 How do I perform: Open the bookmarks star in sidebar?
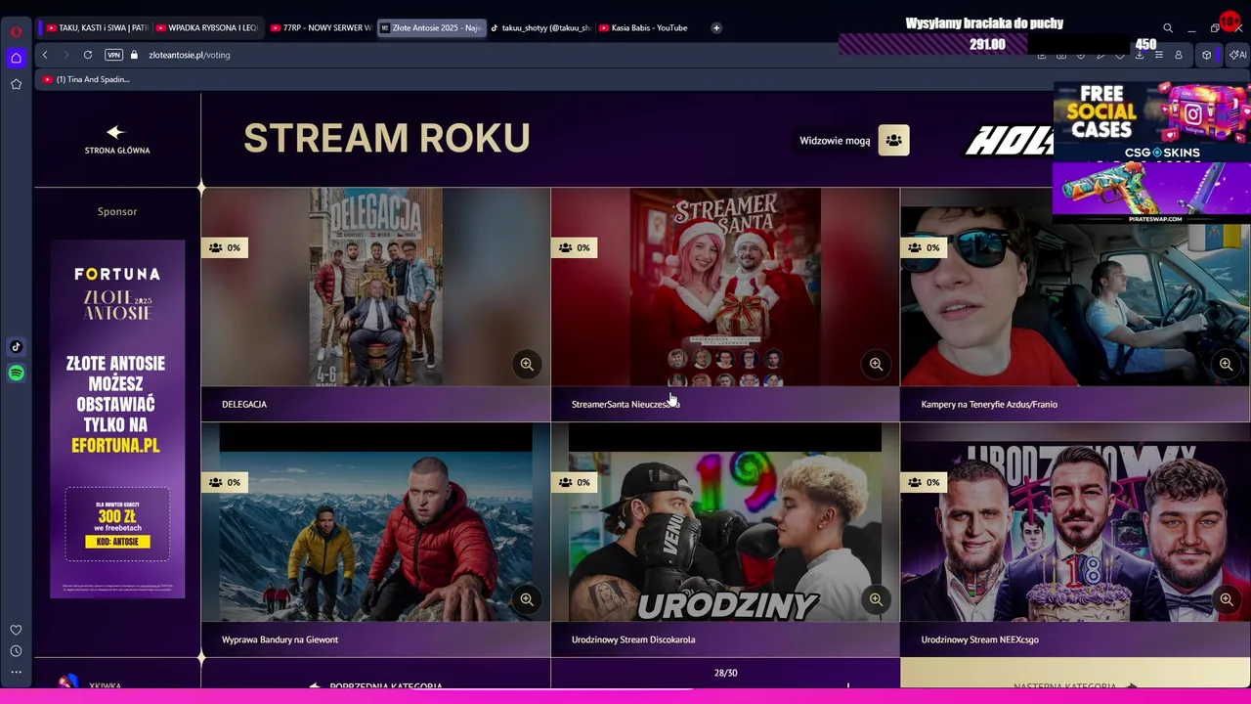[x=16, y=84]
